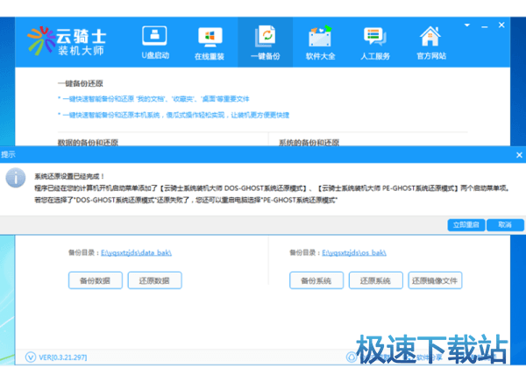Screen dimensions: 526x382
Task: Click the version icon beside VER[0.3.21.297]
Action: [31, 357]
